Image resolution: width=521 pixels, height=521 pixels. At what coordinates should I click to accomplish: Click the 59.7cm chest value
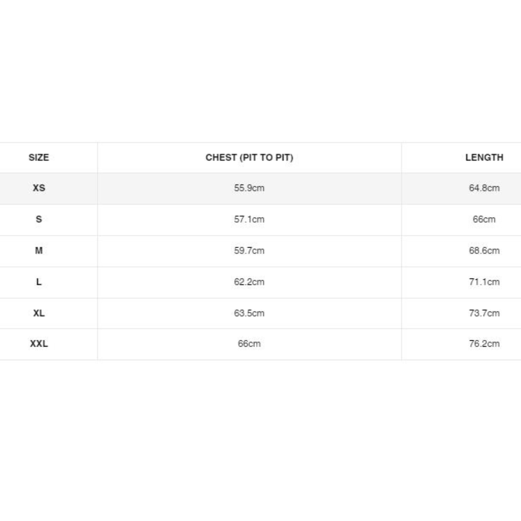click(x=249, y=250)
